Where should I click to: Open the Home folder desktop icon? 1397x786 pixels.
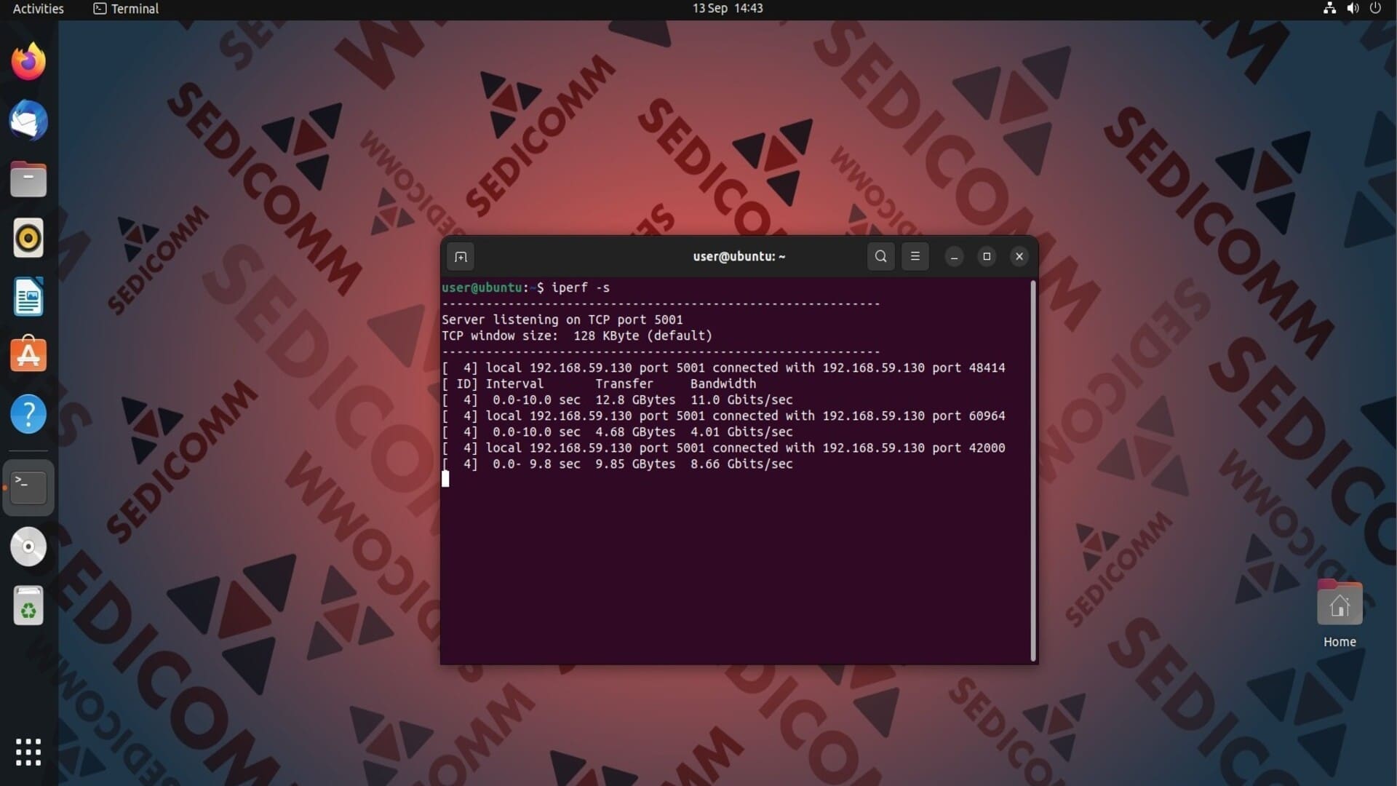point(1340,614)
